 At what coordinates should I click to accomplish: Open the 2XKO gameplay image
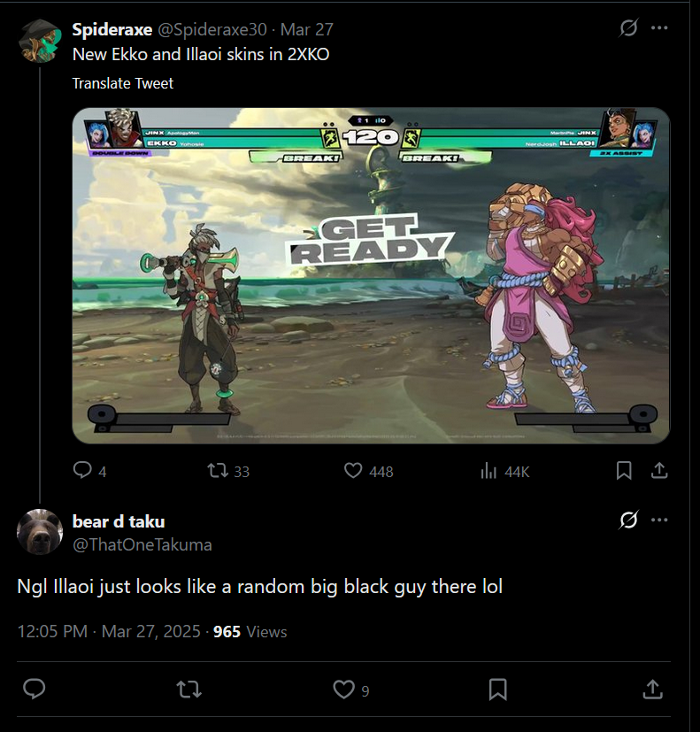(371, 275)
